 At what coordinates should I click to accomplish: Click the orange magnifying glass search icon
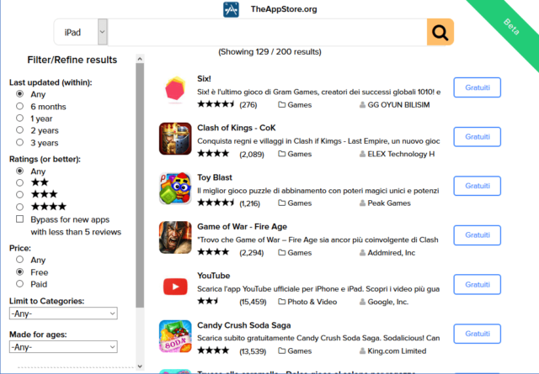[x=440, y=32]
